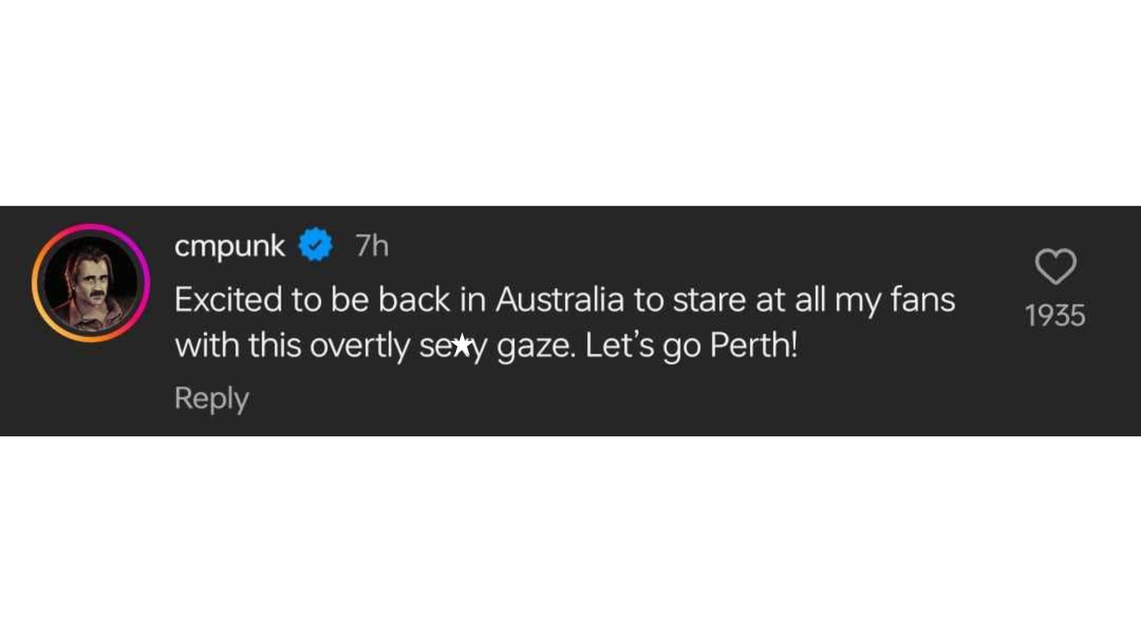
Task: Click the white star in the comment
Action: pyautogui.click(x=462, y=345)
